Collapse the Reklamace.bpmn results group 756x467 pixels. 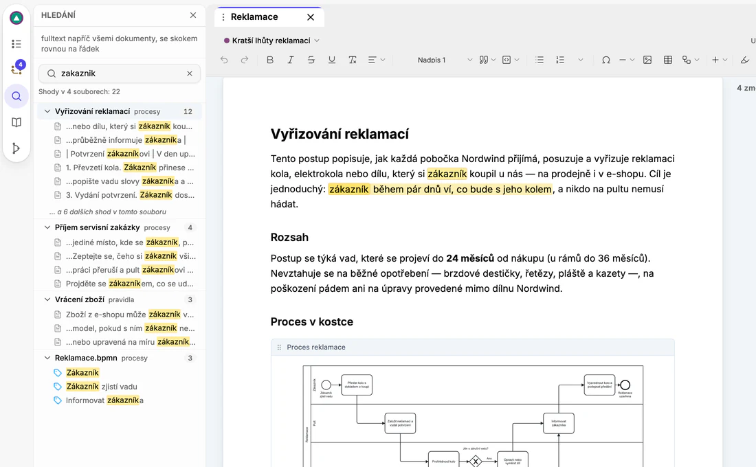(x=47, y=358)
